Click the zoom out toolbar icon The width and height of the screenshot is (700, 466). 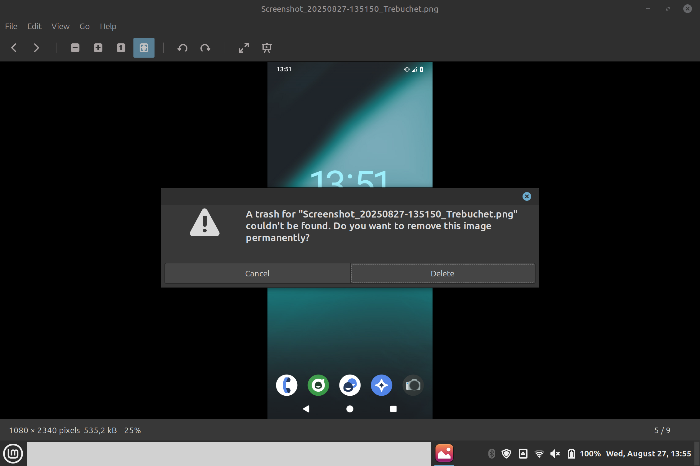coord(75,48)
